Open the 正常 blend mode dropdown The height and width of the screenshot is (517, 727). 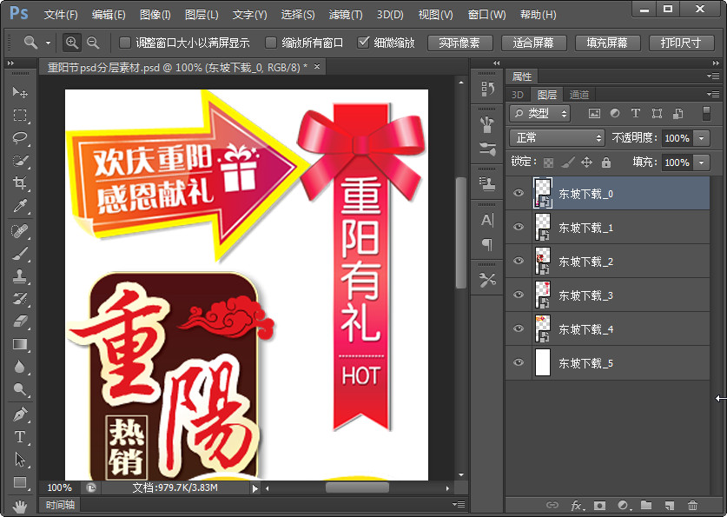(x=557, y=137)
